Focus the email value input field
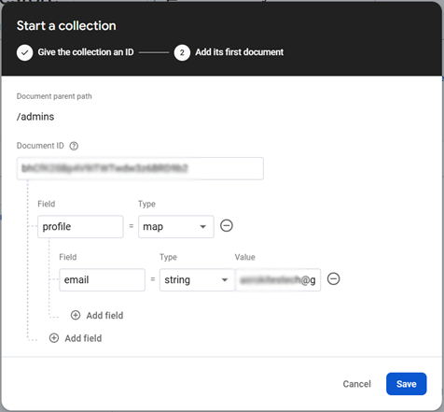This screenshot has width=444, height=412. (x=278, y=280)
